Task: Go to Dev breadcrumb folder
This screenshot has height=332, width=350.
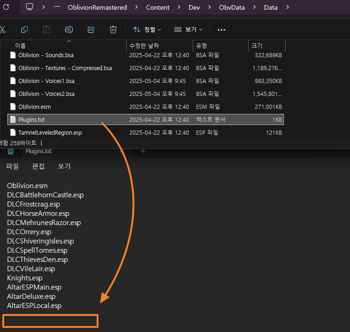Action: point(194,7)
